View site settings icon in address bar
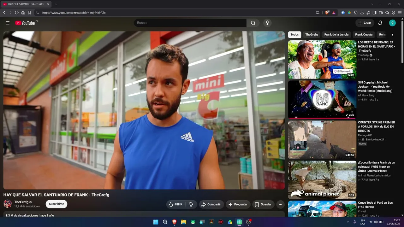The height and width of the screenshot is (227, 404). [x=38, y=13]
